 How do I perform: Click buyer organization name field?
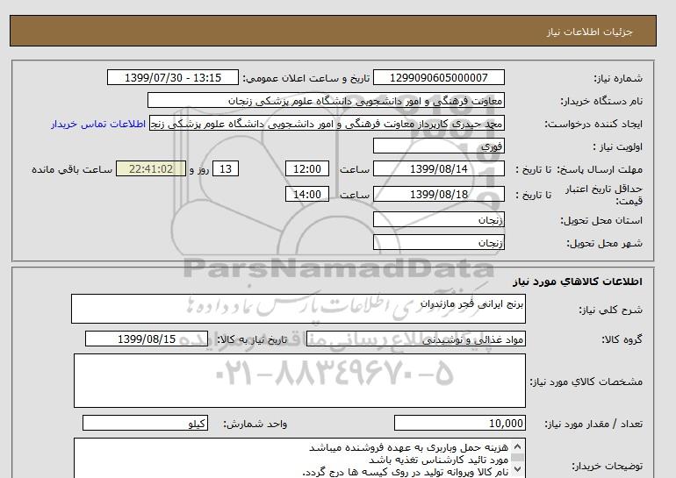[x=326, y=100]
